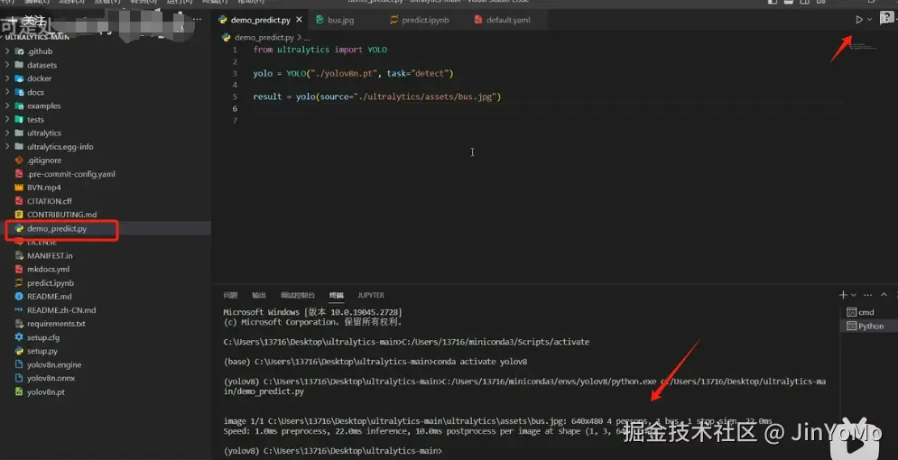The height and width of the screenshot is (460, 898).
Task: Click the info icon beside README.md
Action: tap(19, 297)
